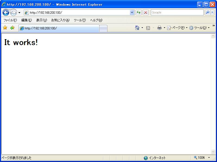Expand the zoom level dropdown arrow
This screenshot has height=162, width=217.
coord(209,158)
